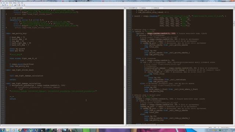
Task: Open the Tools menu
Action: (19, 3)
